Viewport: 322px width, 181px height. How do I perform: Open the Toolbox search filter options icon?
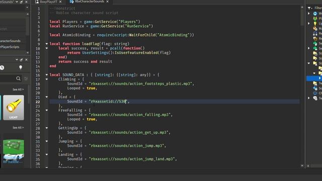point(26,78)
